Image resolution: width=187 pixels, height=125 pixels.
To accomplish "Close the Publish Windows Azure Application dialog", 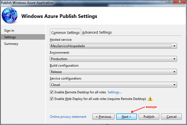I will coord(180,2).
